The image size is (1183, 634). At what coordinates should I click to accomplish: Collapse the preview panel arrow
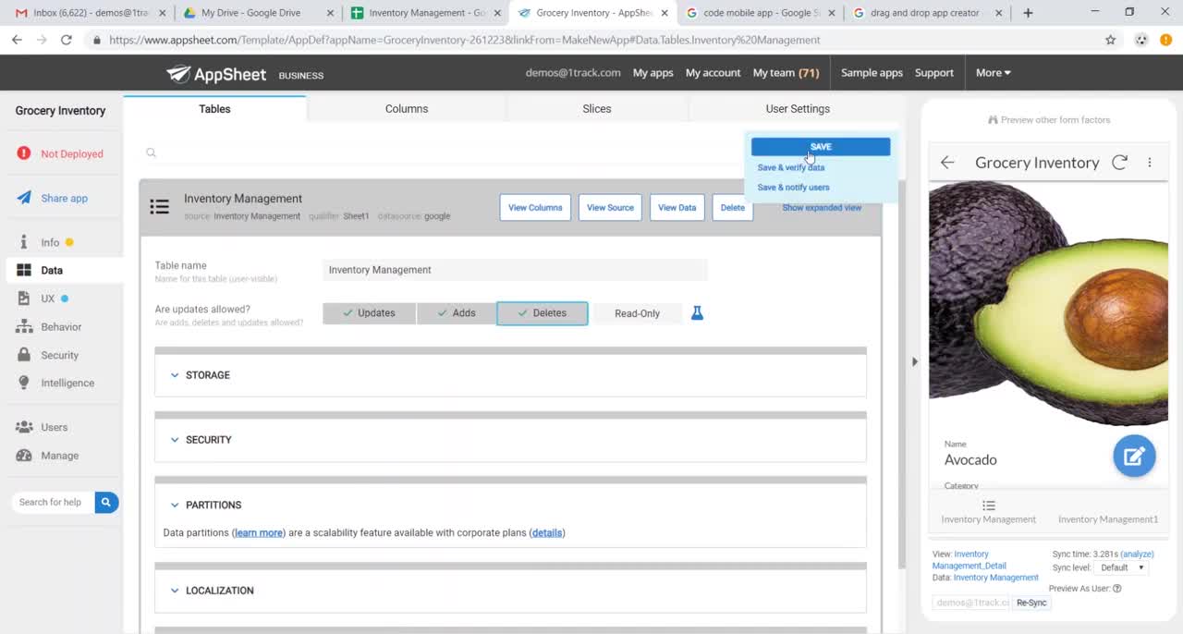coord(914,361)
